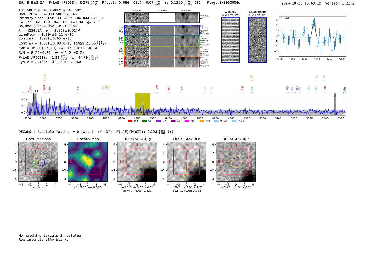Click the Obs: 20240504v009 line
This screenshot has height=254, width=373.
(48, 14)
